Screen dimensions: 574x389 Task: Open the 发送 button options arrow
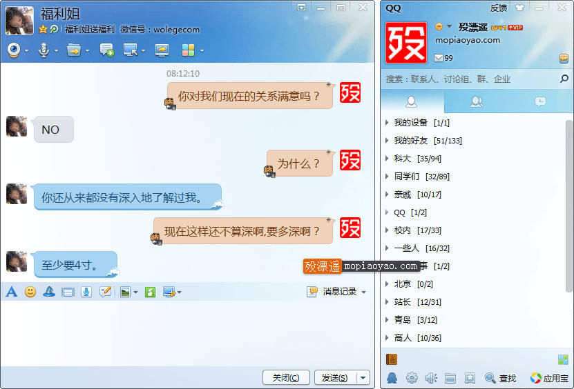pos(363,378)
